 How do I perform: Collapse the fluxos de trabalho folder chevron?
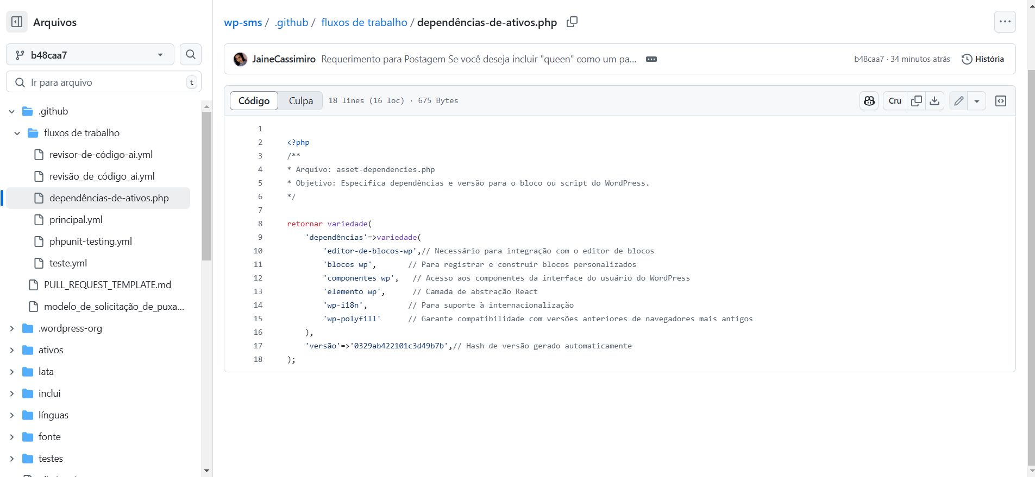[x=17, y=133]
